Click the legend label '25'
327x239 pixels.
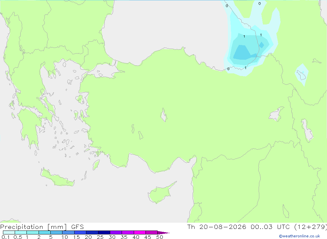pyautogui.click(x=100, y=237)
